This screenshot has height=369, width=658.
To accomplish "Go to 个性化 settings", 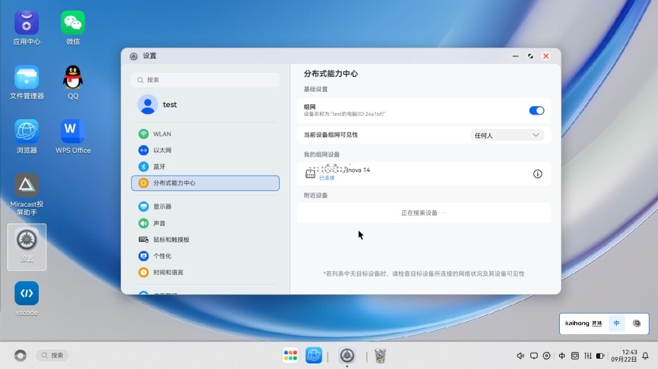I will tap(205, 256).
